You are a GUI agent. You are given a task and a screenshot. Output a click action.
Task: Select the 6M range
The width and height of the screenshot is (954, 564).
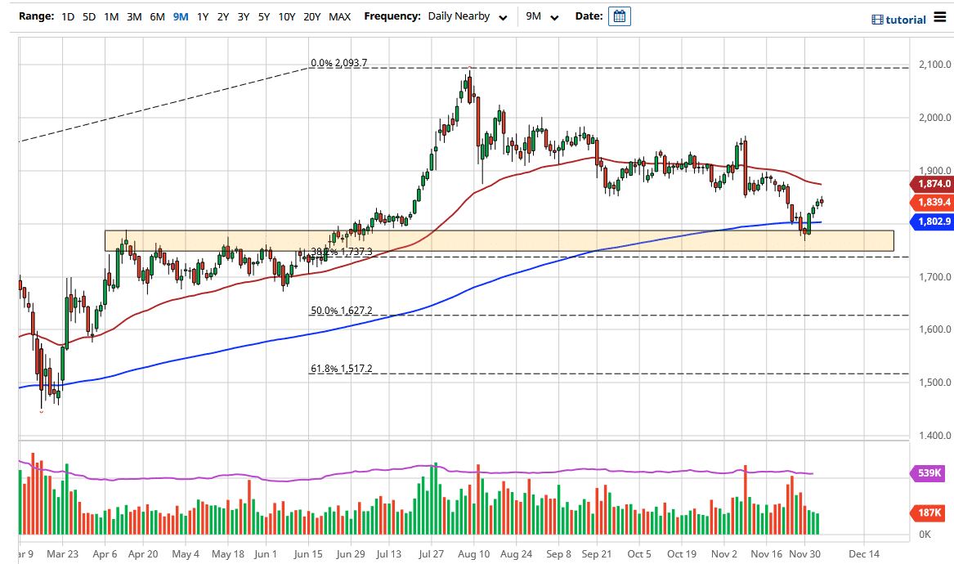[157, 16]
